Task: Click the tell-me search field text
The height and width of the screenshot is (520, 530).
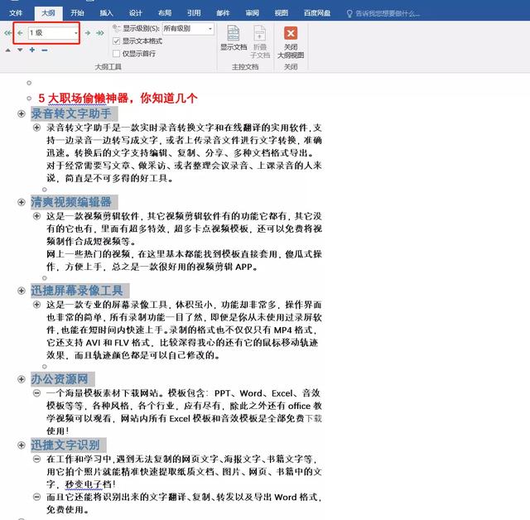Action: coord(388,13)
